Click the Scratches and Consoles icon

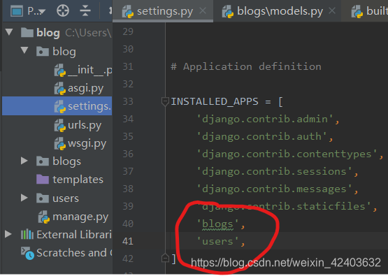(27, 253)
